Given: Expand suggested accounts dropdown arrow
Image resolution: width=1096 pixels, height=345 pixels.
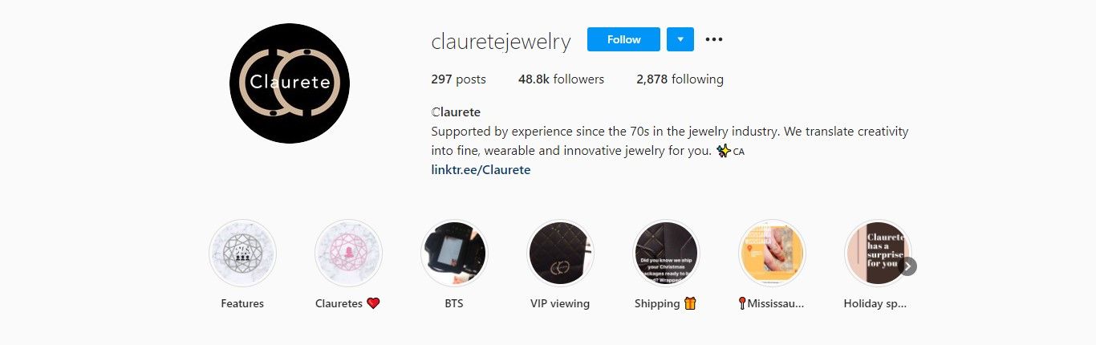Looking at the screenshot, I should click(680, 39).
